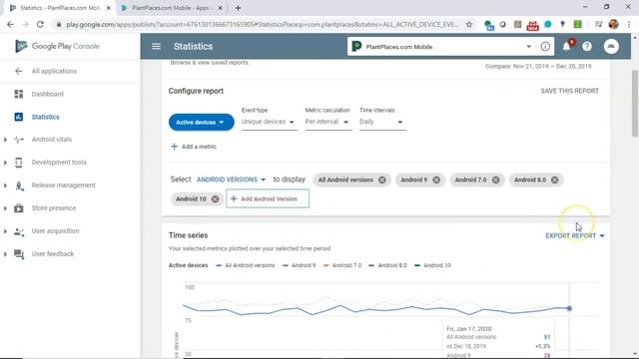Select Statistics in the sidebar
The width and height of the screenshot is (639, 359).
click(x=45, y=117)
